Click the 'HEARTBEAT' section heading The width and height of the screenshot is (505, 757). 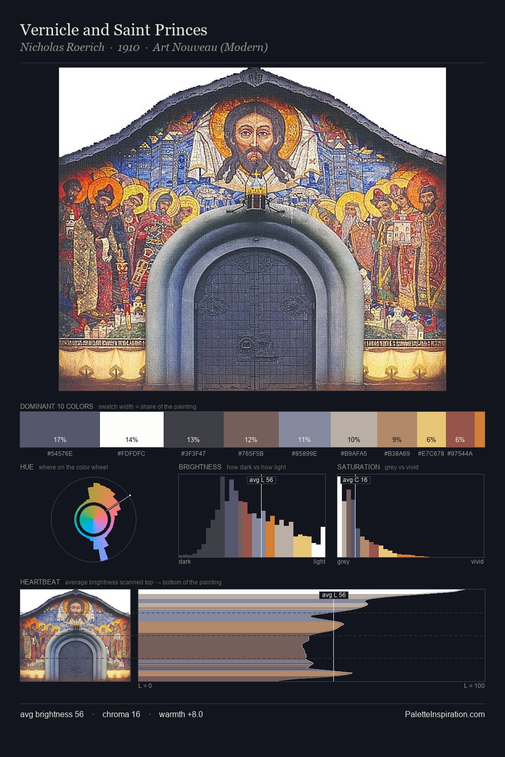pyautogui.click(x=40, y=582)
